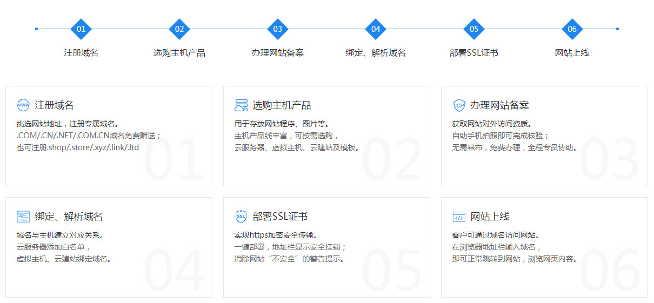Select step 04 diamond marker
Screen dimensions: 654x303
(x=376, y=29)
